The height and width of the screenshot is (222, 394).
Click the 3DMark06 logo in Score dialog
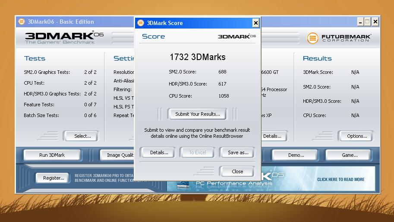pos(236,36)
